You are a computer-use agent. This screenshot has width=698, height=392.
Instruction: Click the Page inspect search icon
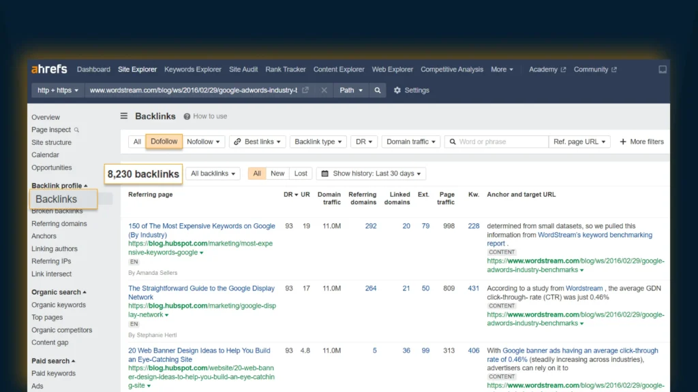point(76,130)
